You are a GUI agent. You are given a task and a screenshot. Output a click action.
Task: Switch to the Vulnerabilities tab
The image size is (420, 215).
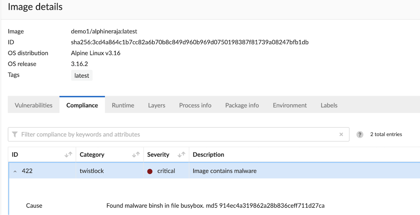click(x=33, y=105)
